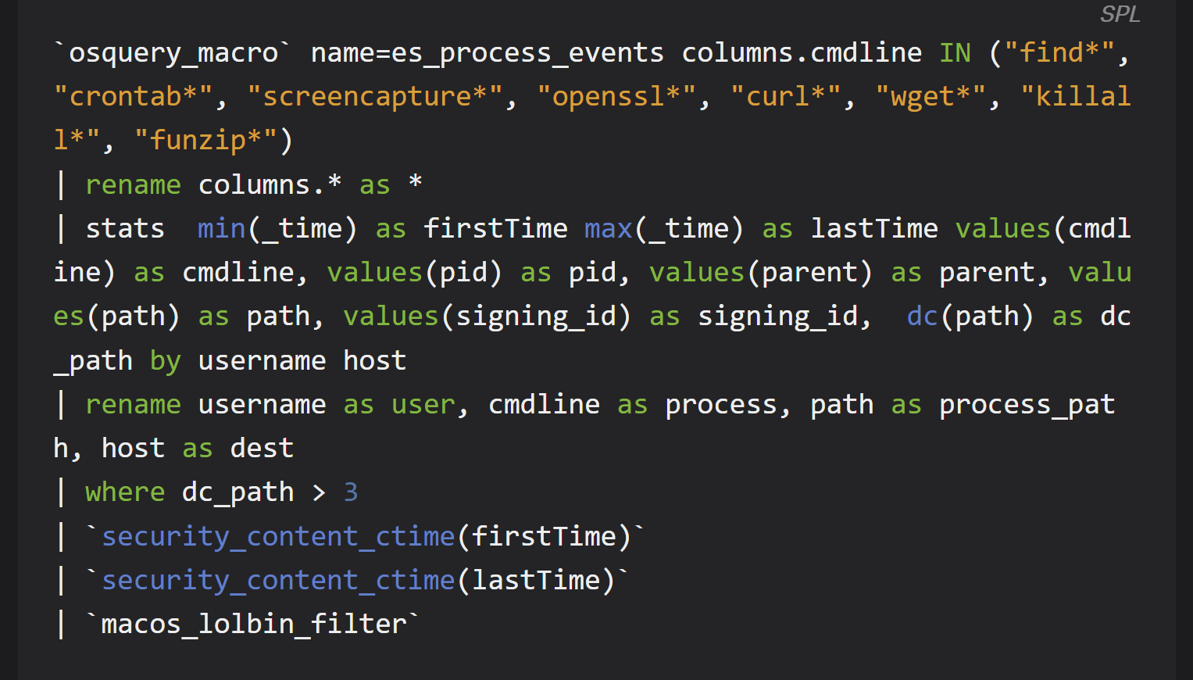The width and height of the screenshot is (1193, 680).
Task: Click rename keyword before username as user
Action: (133, 405)
